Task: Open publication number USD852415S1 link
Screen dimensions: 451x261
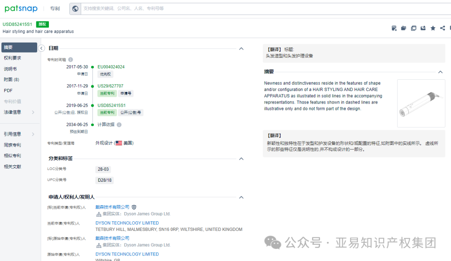Action: 112,105
